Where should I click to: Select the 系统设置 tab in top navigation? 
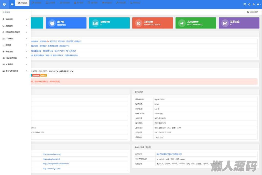(22, 3)
